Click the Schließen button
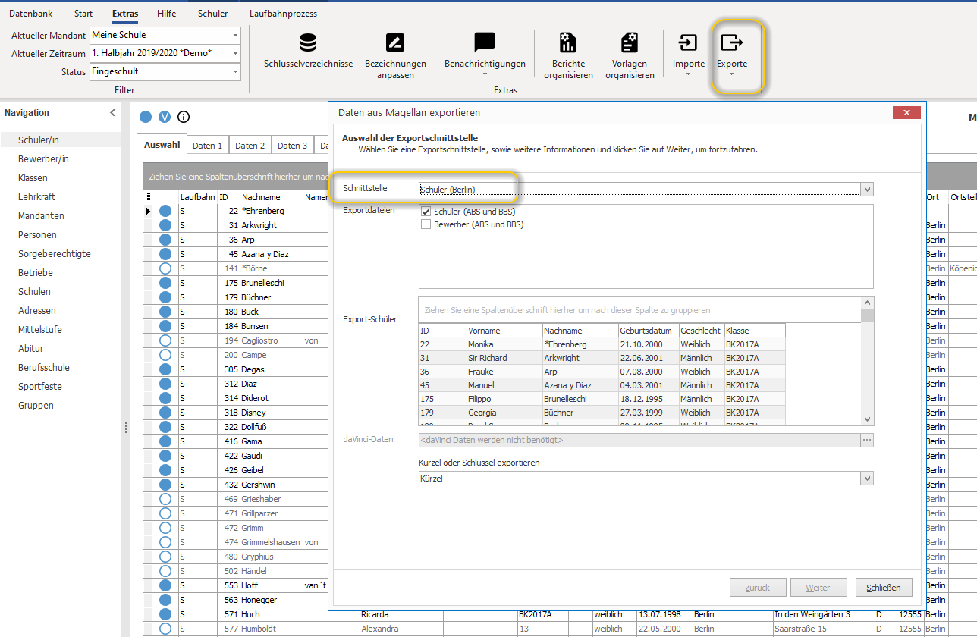This screenshot has height=637, width=977. (884, 588)
